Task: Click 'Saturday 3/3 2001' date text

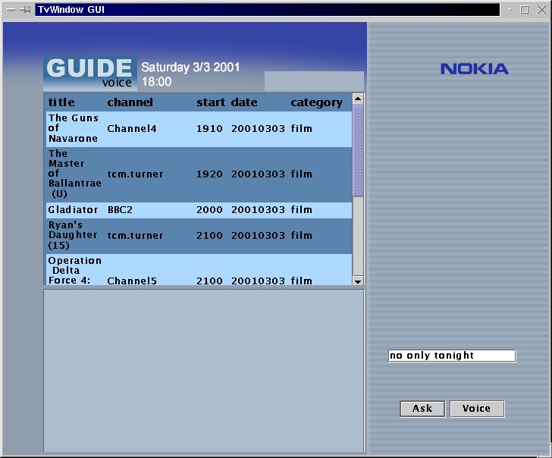Action: (x=190, y=67)
